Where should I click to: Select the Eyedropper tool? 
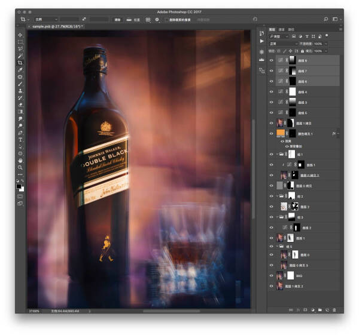coord(20,70)
